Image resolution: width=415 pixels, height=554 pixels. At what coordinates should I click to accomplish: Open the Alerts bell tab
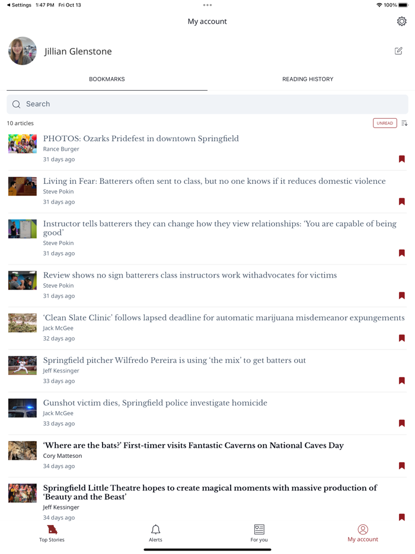(x=155, y=533)
